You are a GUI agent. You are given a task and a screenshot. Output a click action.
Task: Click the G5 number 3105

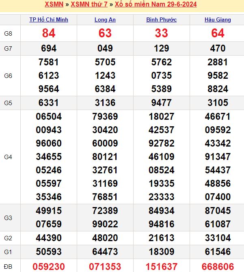tap(218, 103)
